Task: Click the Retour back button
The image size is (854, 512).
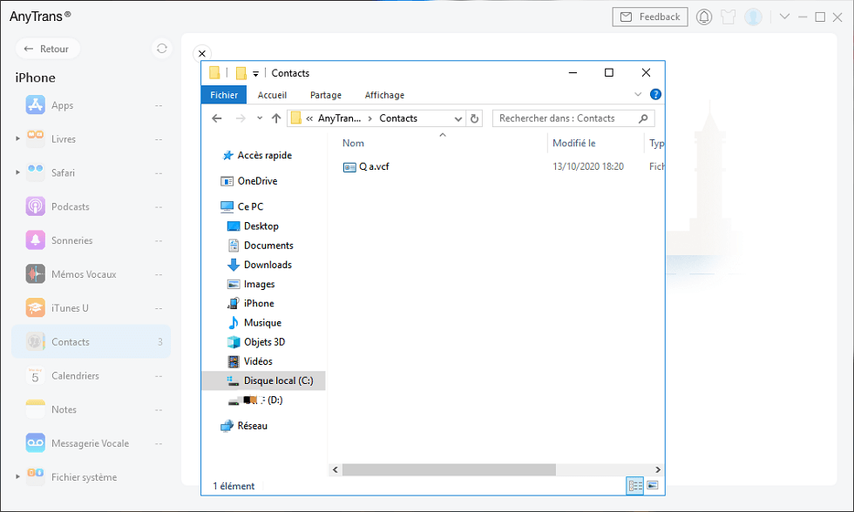Action: [47, 49]
